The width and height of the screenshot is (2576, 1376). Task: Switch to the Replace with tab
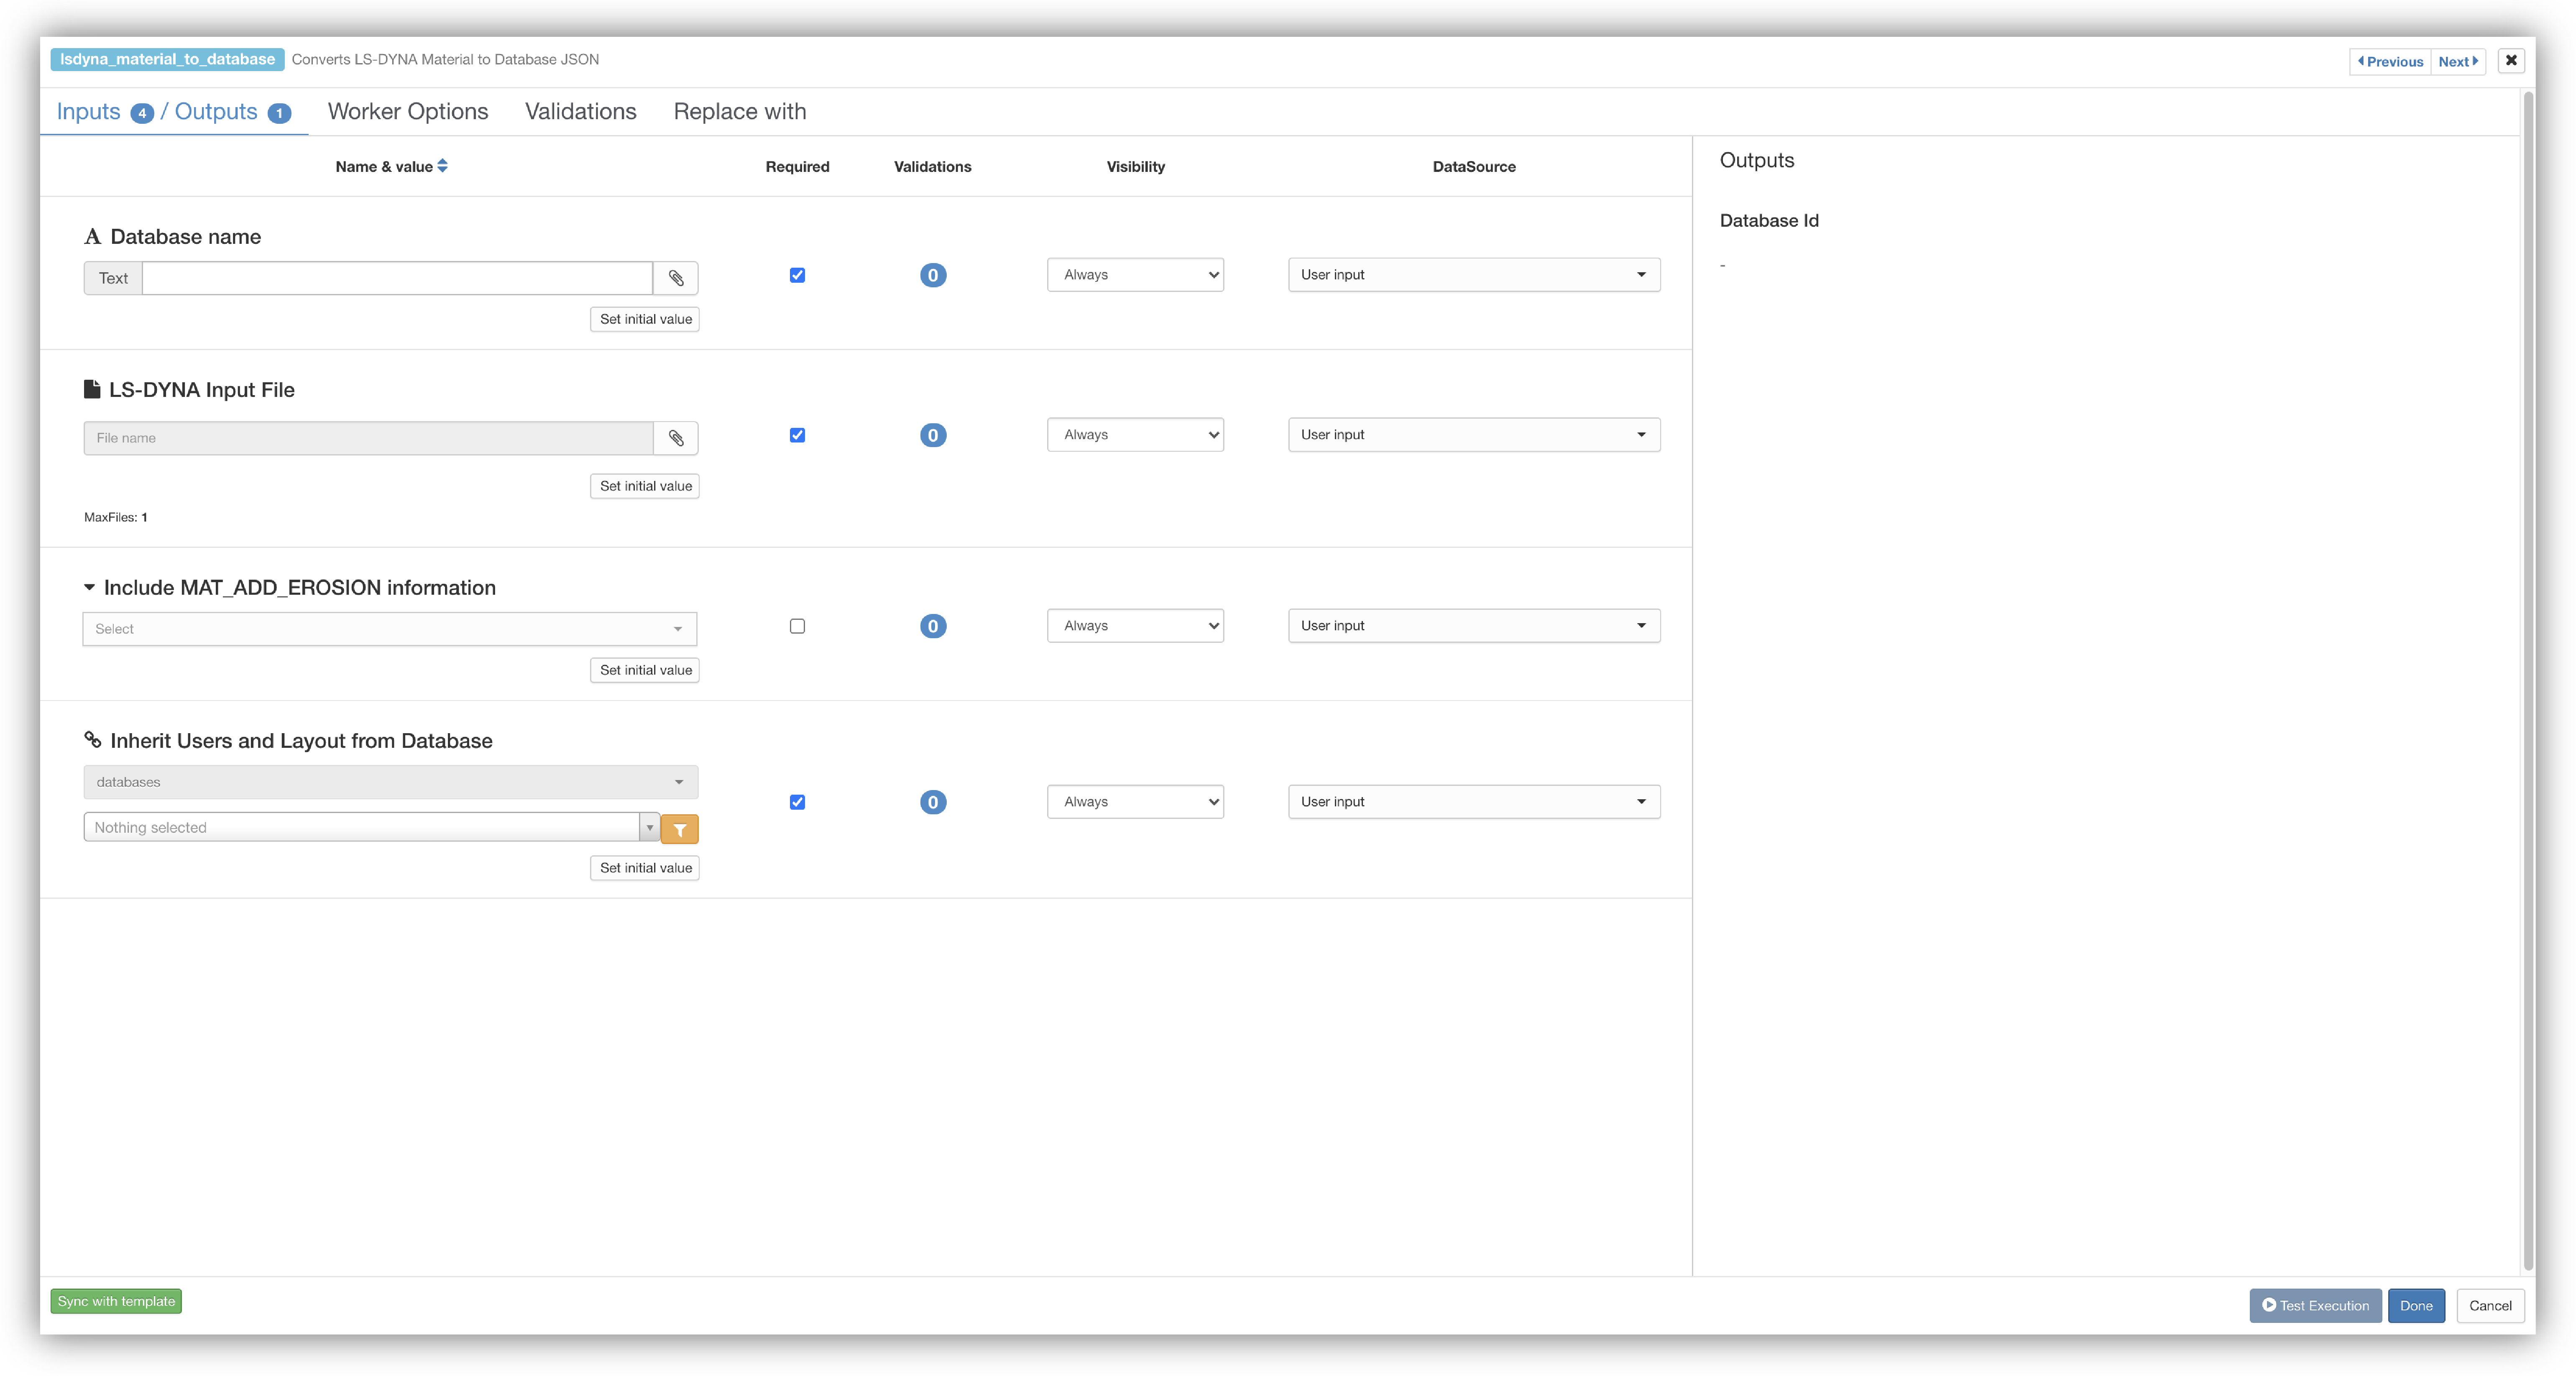click(x=740, y=112)
